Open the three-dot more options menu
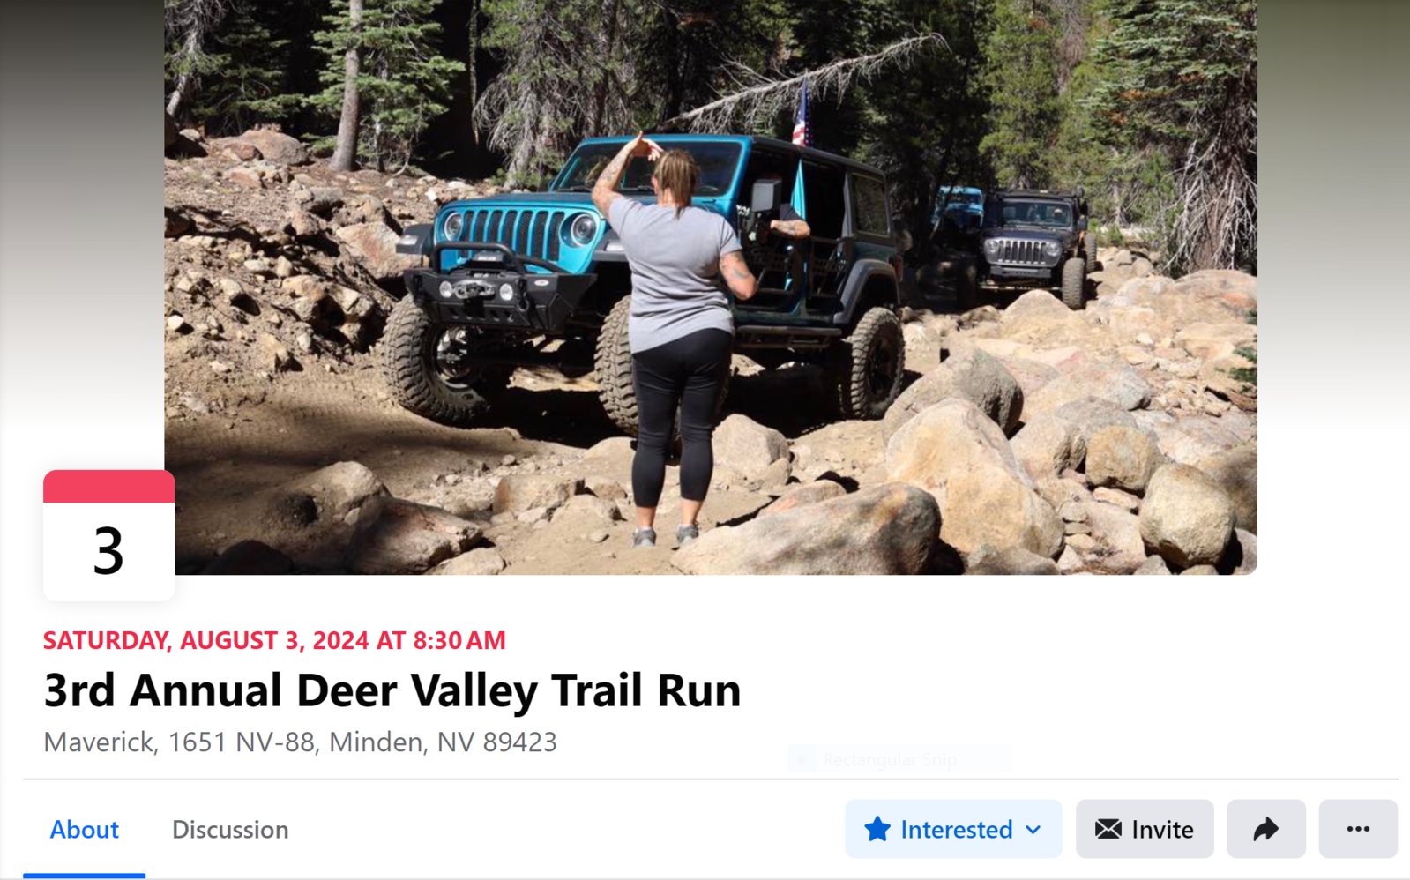 pyautogui.click(x=1358, y=829)
